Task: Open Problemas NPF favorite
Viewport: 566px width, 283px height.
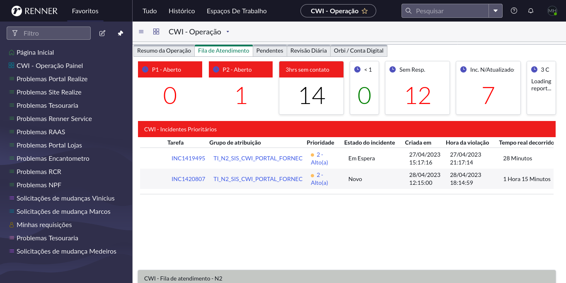Action: pyautogui.click(x=39, y=185)
